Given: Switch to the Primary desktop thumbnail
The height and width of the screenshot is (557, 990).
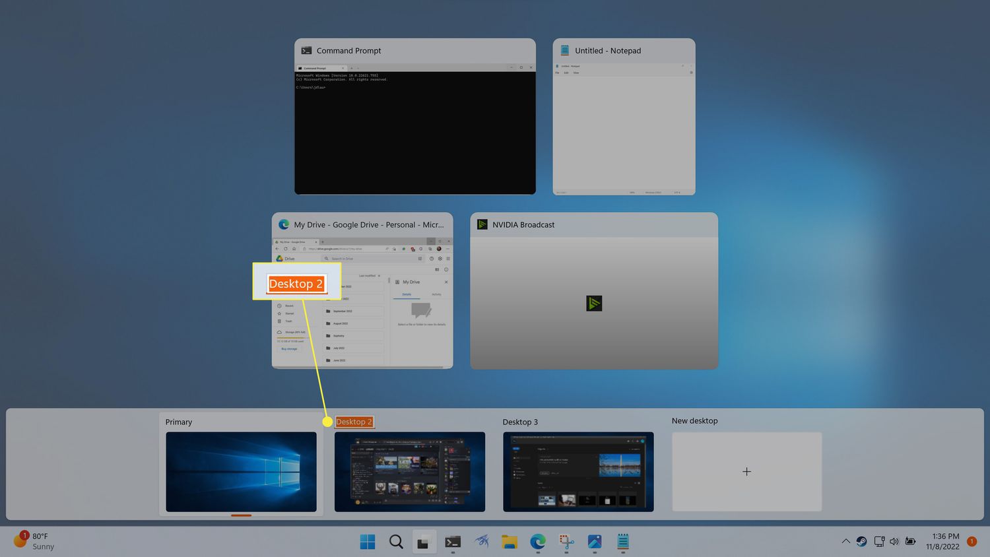Looking at the screenshot, I should pos(241,471).
